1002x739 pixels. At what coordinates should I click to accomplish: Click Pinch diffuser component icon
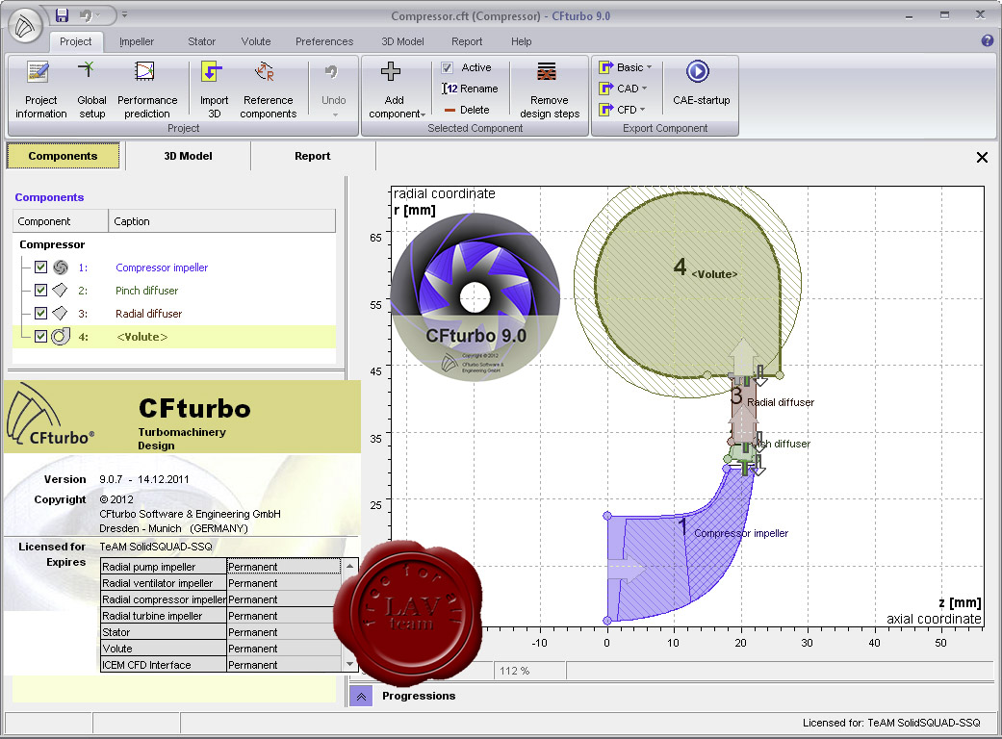[60, 291]
